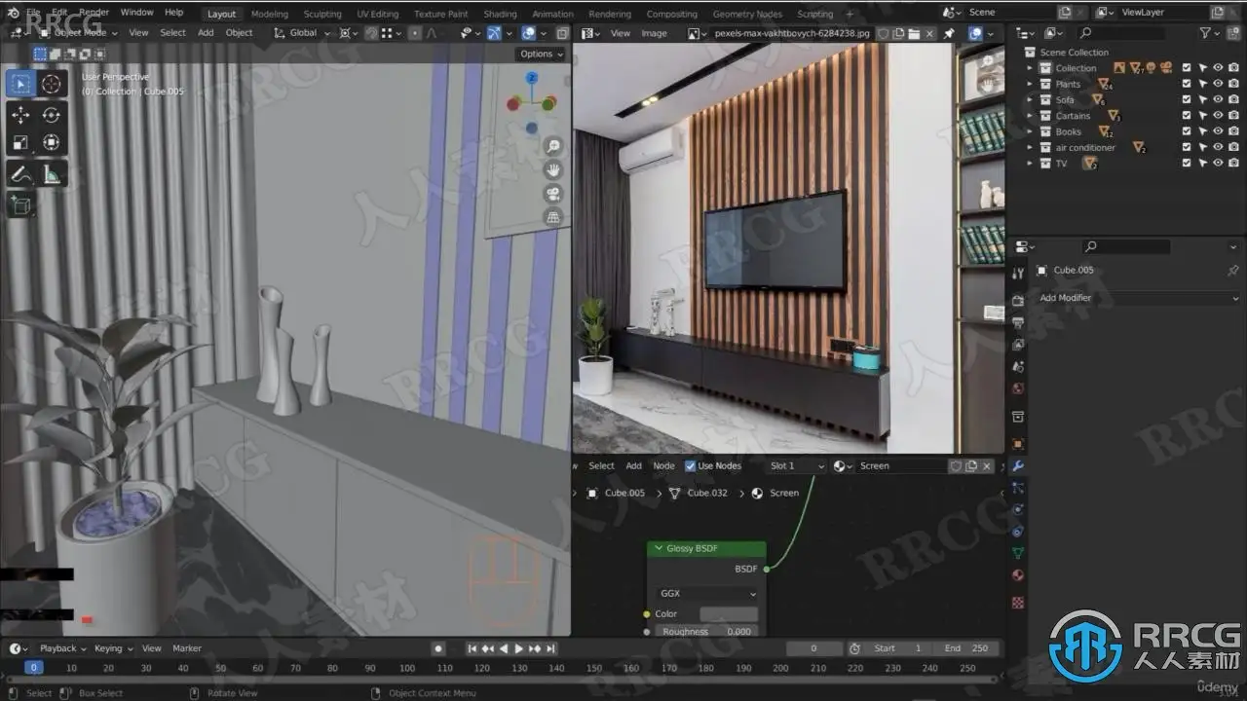Switch perspective/orthographic grid icon
1247x701 pixels.
coord(553,217)
